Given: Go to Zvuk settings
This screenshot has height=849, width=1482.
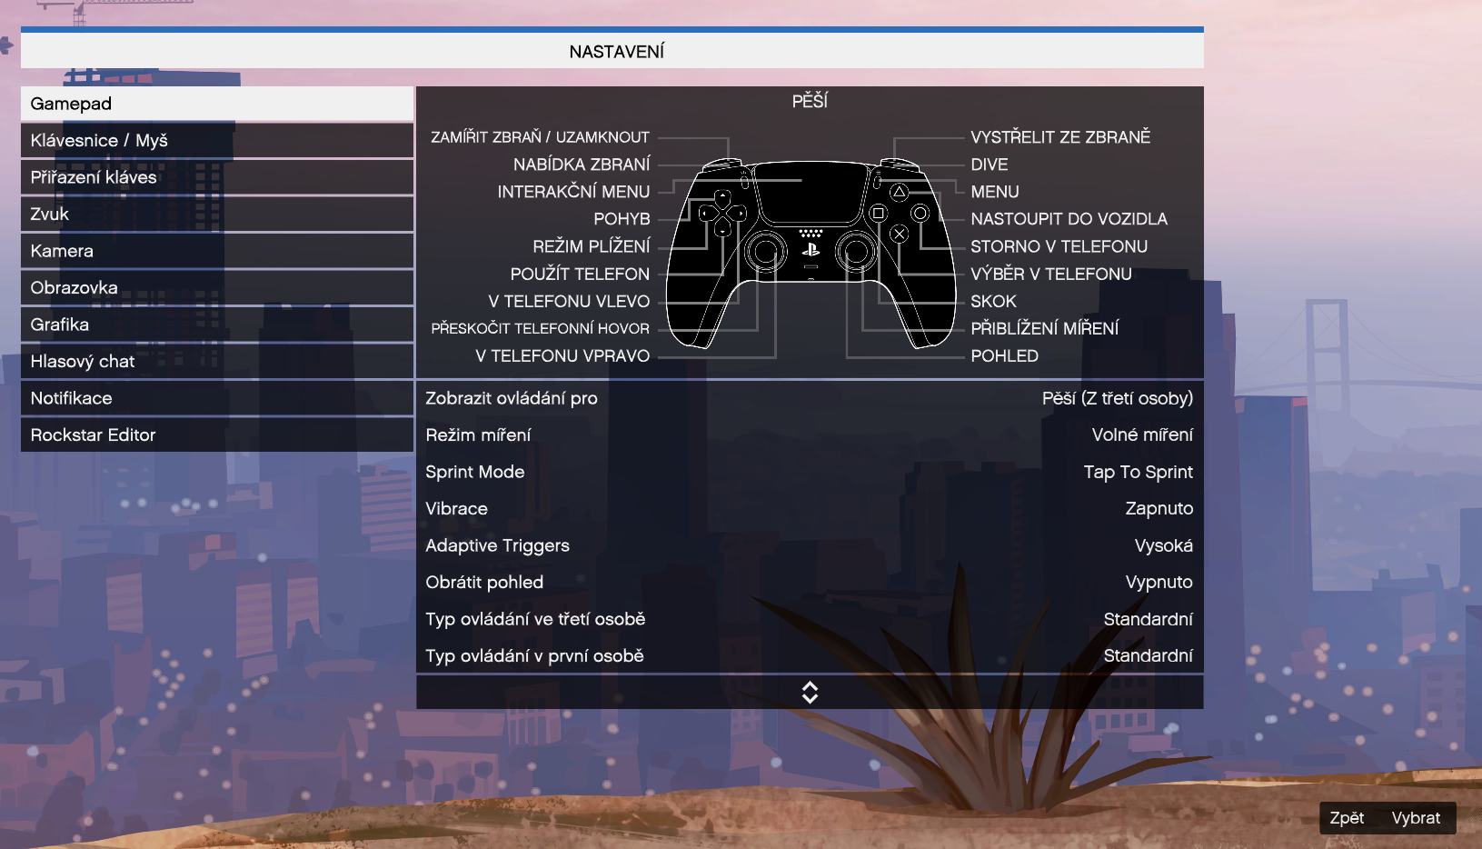Looking at the screenshot, I should [x=217, y=215].
